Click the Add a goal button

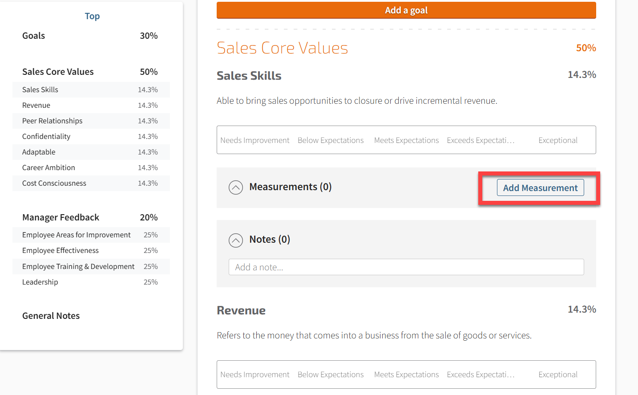(x=406, y=10)
